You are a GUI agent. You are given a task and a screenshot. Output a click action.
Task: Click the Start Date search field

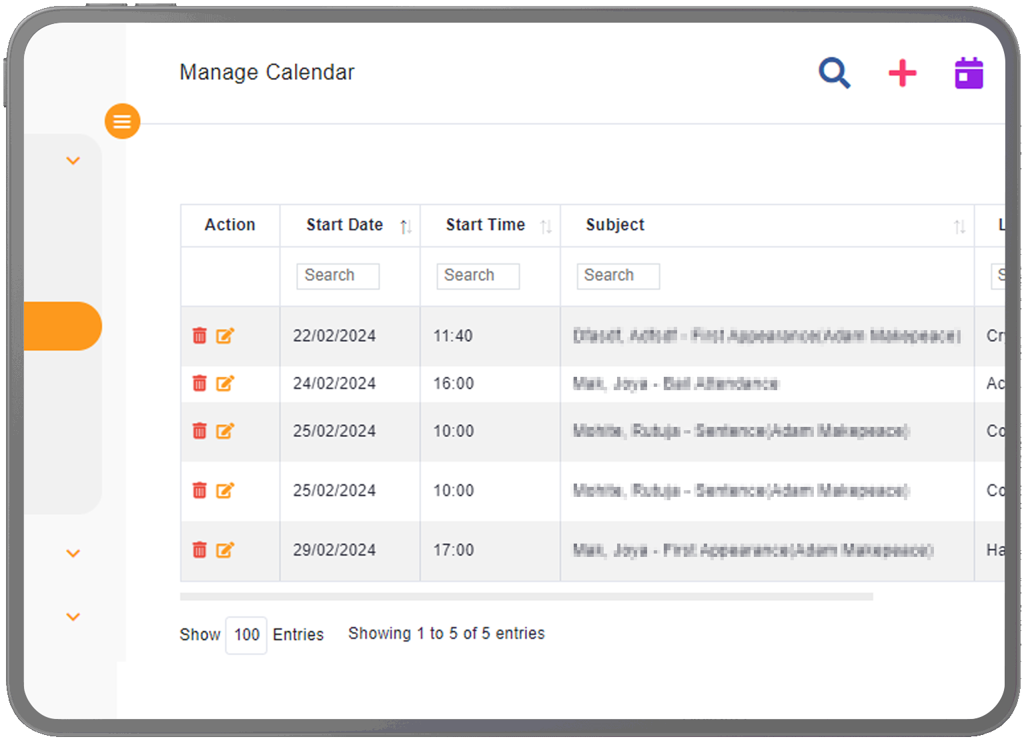(x=338, y=276)
